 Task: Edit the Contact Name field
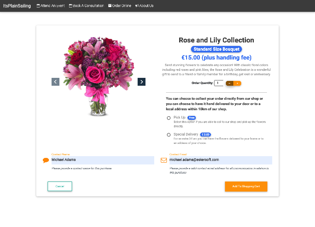point(102,161)
